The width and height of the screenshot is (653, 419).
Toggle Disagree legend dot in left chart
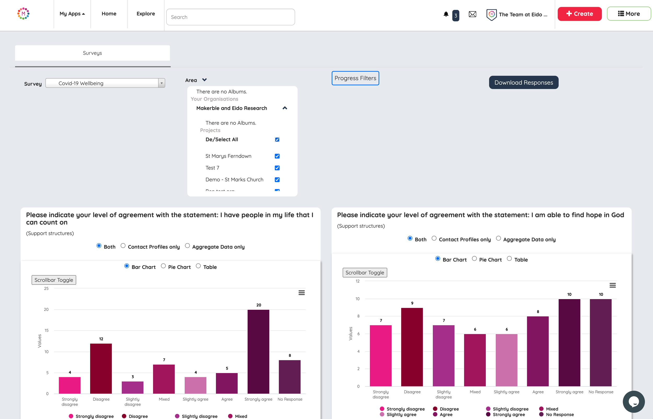[124, 416]
